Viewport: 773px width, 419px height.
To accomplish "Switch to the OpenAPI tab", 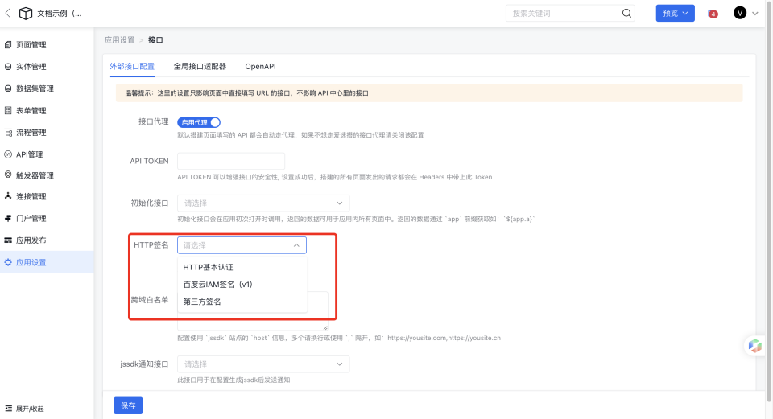I will tap(260, 66).
